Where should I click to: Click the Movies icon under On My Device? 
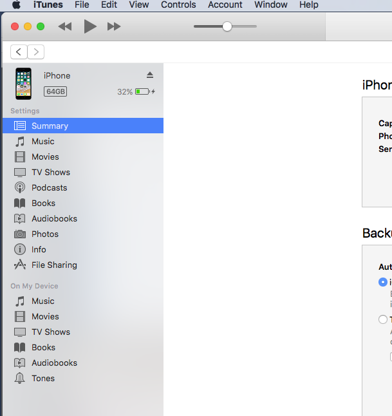[20, 317]
